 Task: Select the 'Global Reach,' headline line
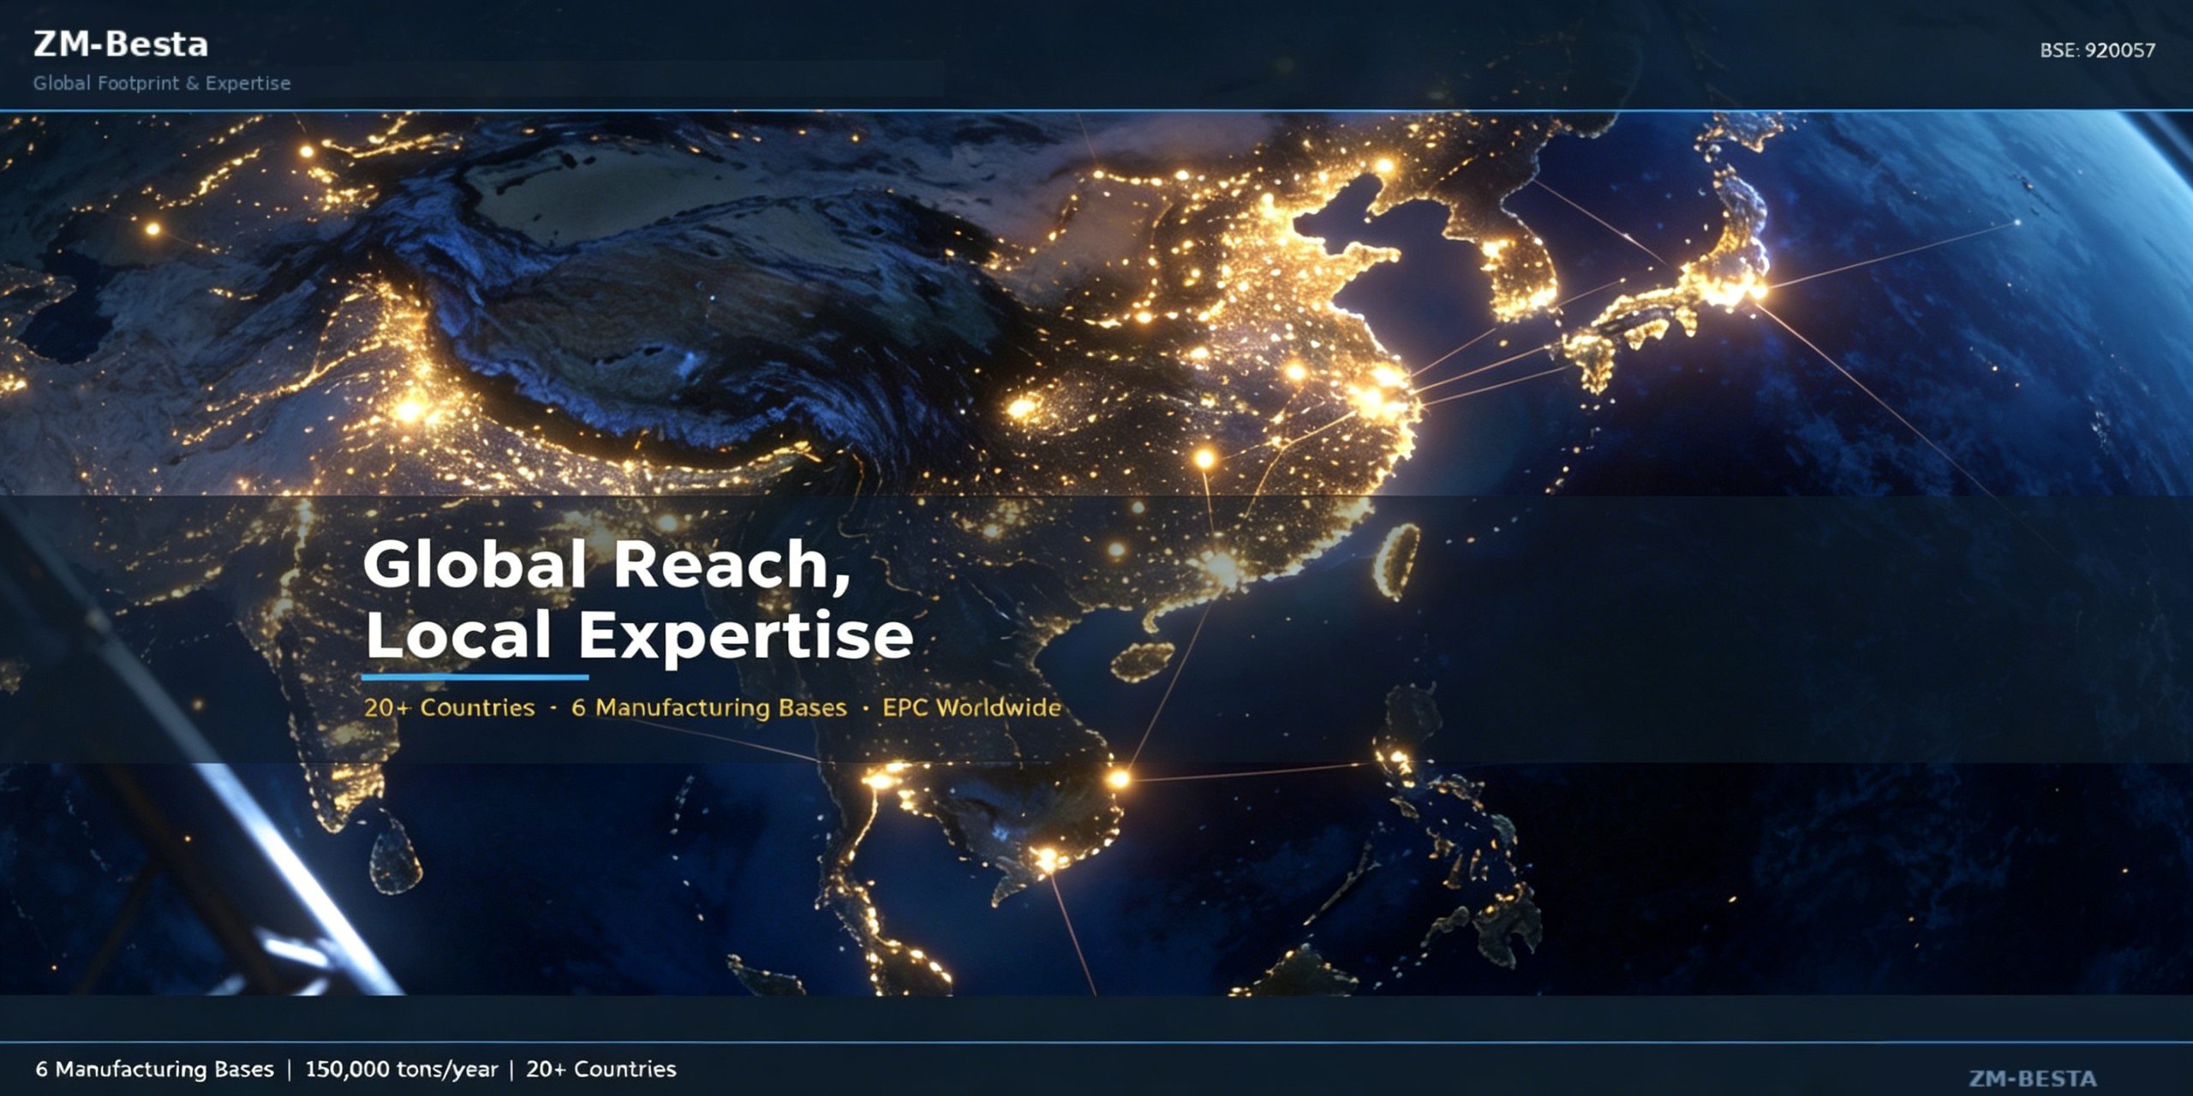[x=607, y=566]
